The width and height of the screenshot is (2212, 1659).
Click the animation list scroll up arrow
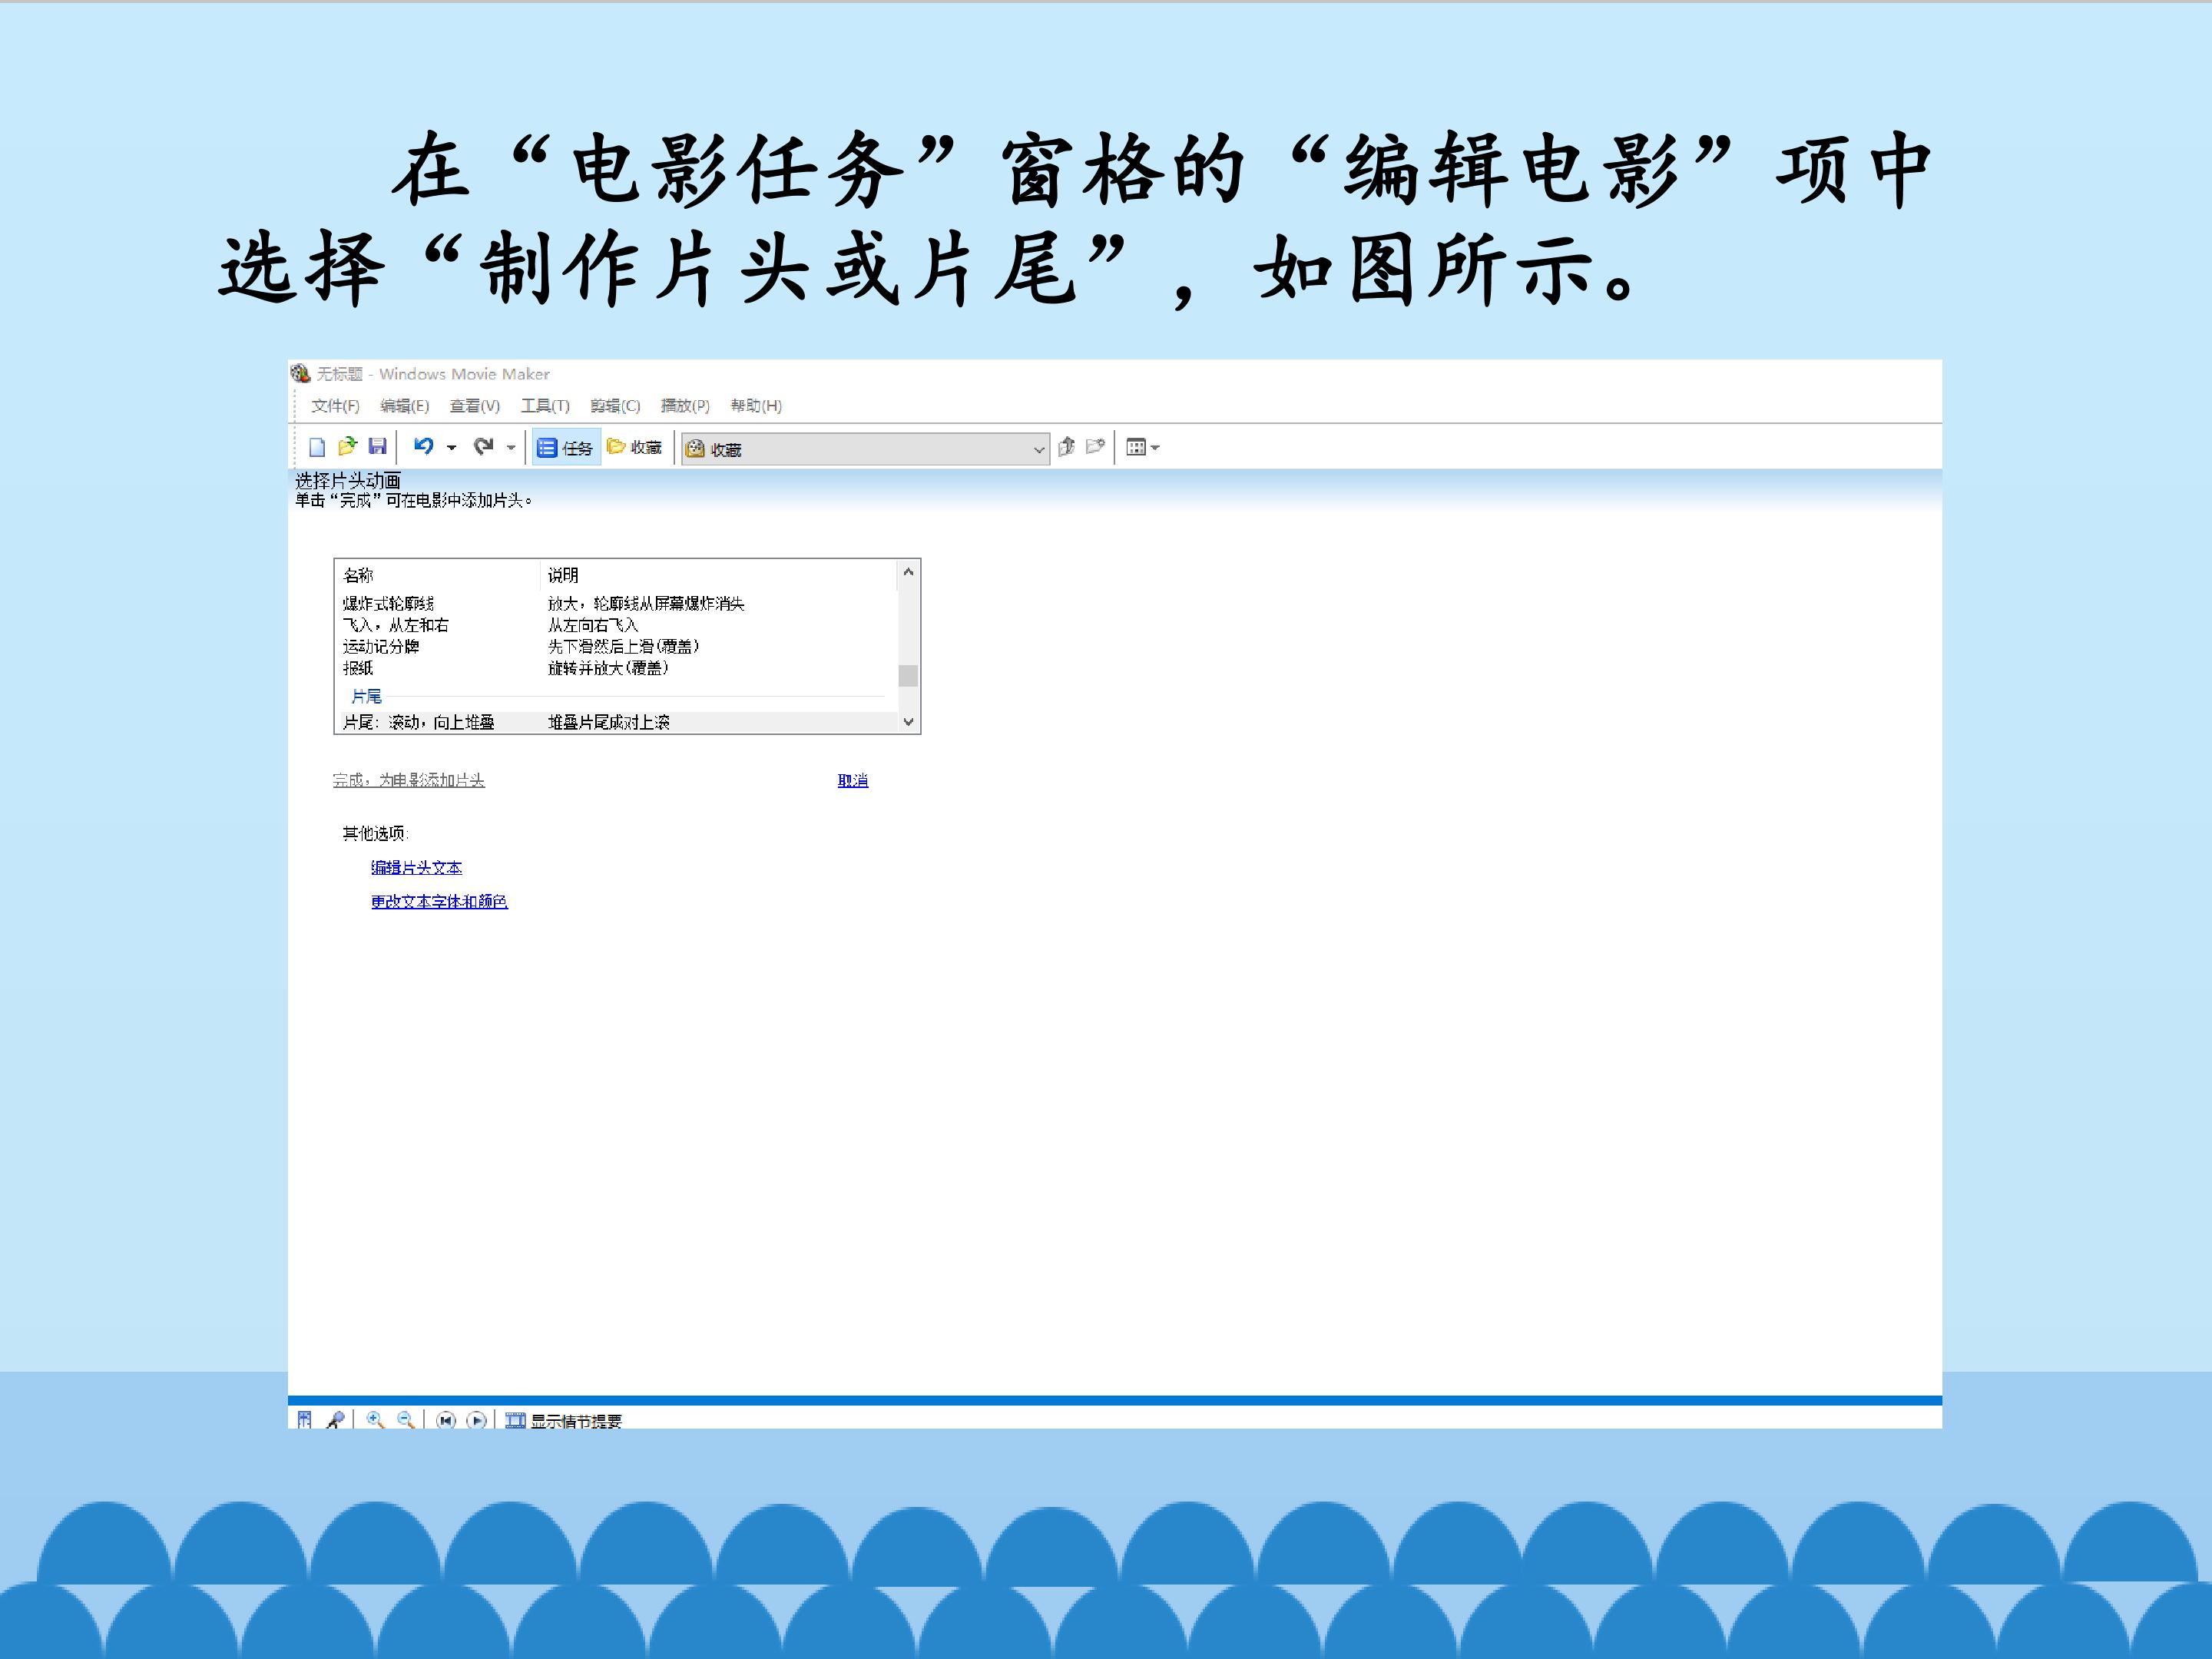click(908, 572)
